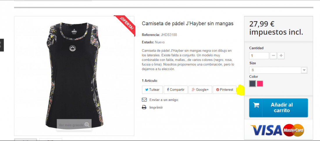Click the shopping cart icon on the blue button
The image size is (320, 141).
256,105
